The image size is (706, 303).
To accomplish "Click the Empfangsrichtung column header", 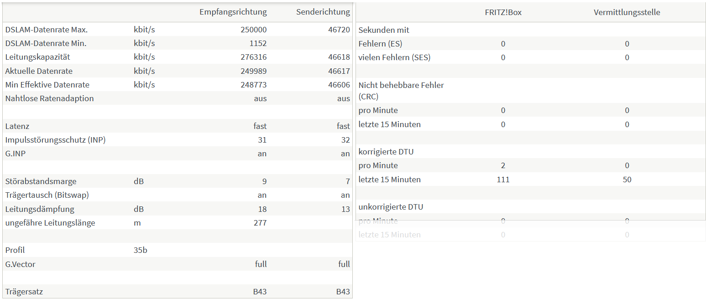I will 233,12.
